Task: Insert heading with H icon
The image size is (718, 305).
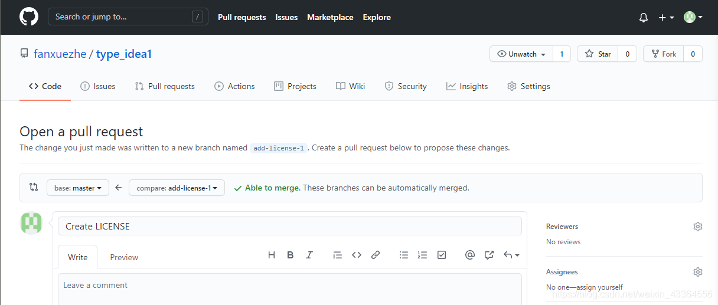Action: [272, 255]
